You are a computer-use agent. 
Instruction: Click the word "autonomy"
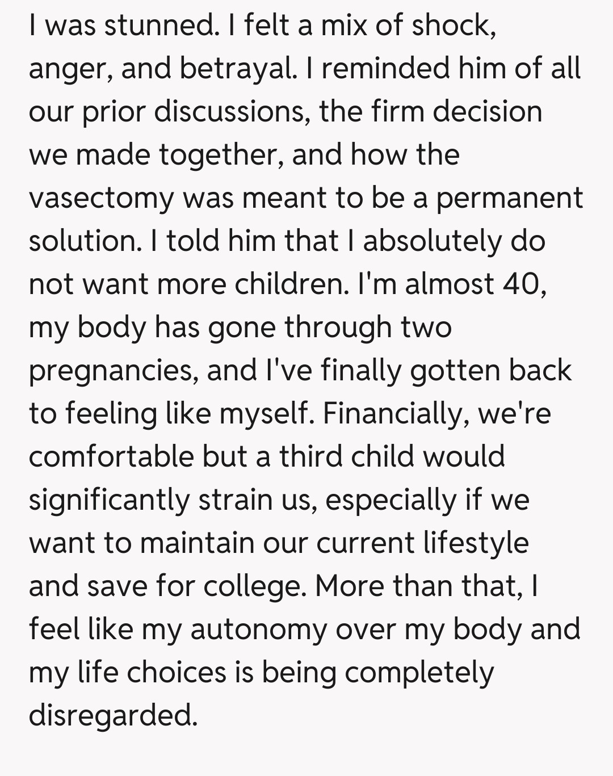point(258,630)
